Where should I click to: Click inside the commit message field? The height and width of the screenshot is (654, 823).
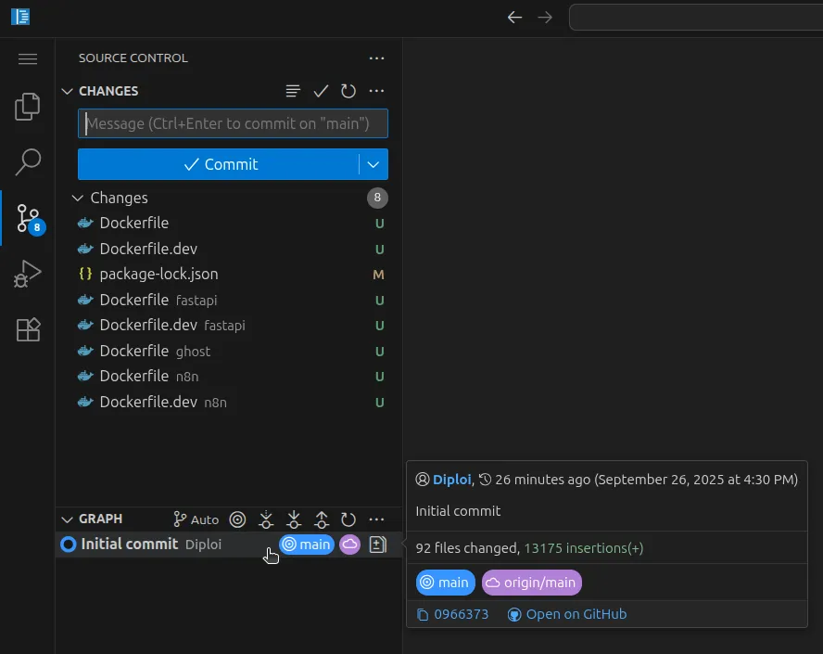[x=232, y=122]
